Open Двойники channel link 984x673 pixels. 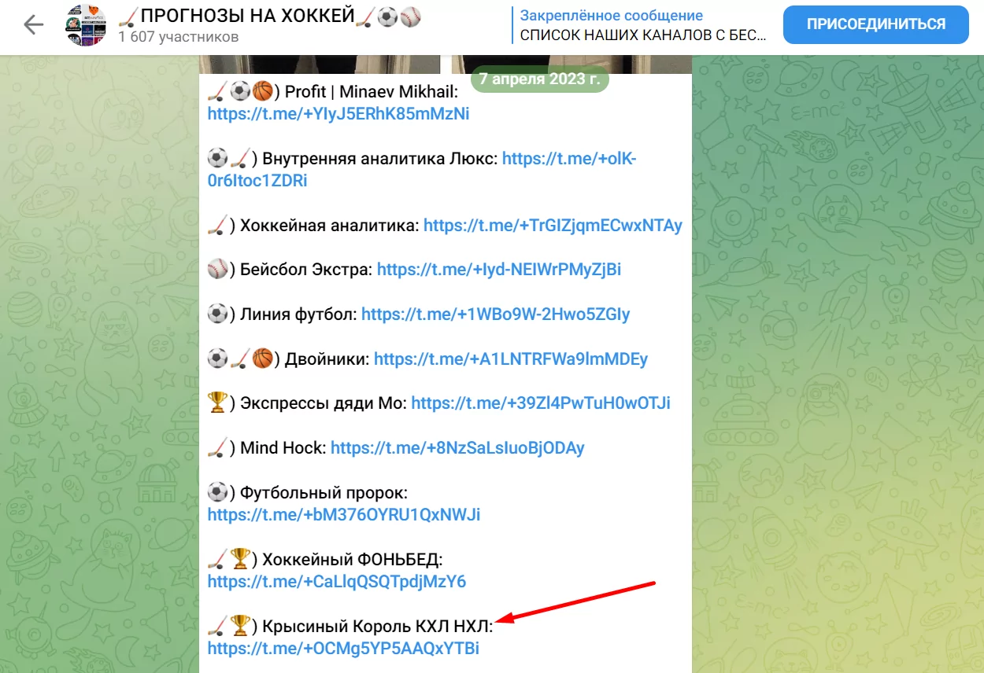pos(511,359)
